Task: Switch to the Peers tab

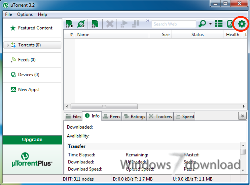Action: [x=112, y=116]
